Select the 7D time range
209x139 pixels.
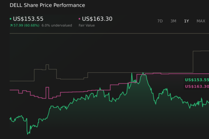pos(160,21)
